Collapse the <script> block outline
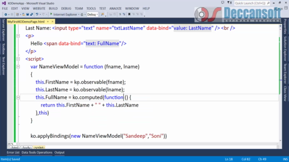 tap(18, 59)
